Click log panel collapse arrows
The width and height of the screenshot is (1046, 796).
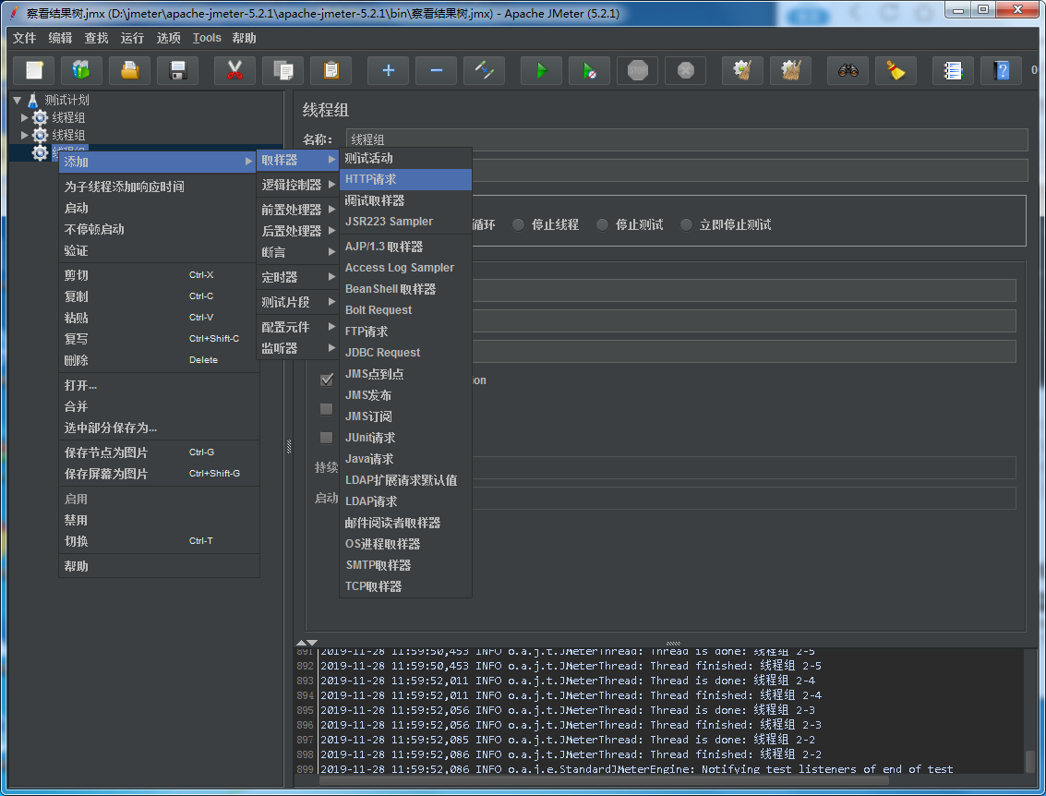point(307,643)
